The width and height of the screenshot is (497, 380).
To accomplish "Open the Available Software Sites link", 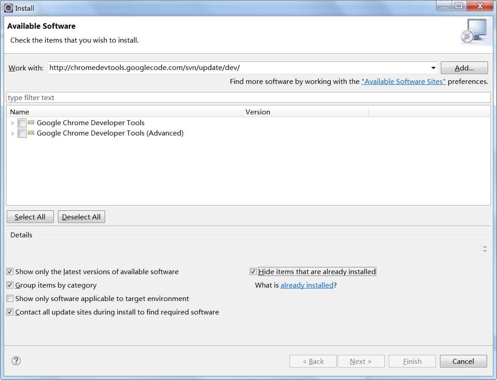I will pos(403,81).
